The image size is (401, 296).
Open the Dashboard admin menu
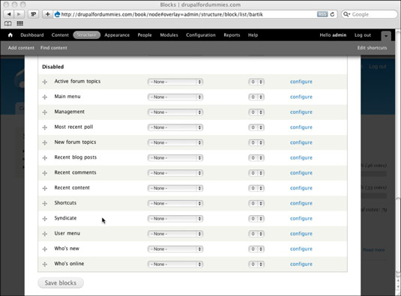[x=32, y=35]
